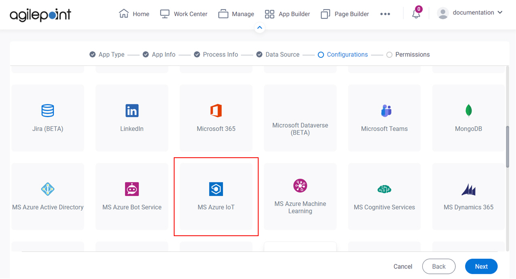Expand the documentation user dropdown
Viewport: 516px width, 279px height.
tap(500, 13)
